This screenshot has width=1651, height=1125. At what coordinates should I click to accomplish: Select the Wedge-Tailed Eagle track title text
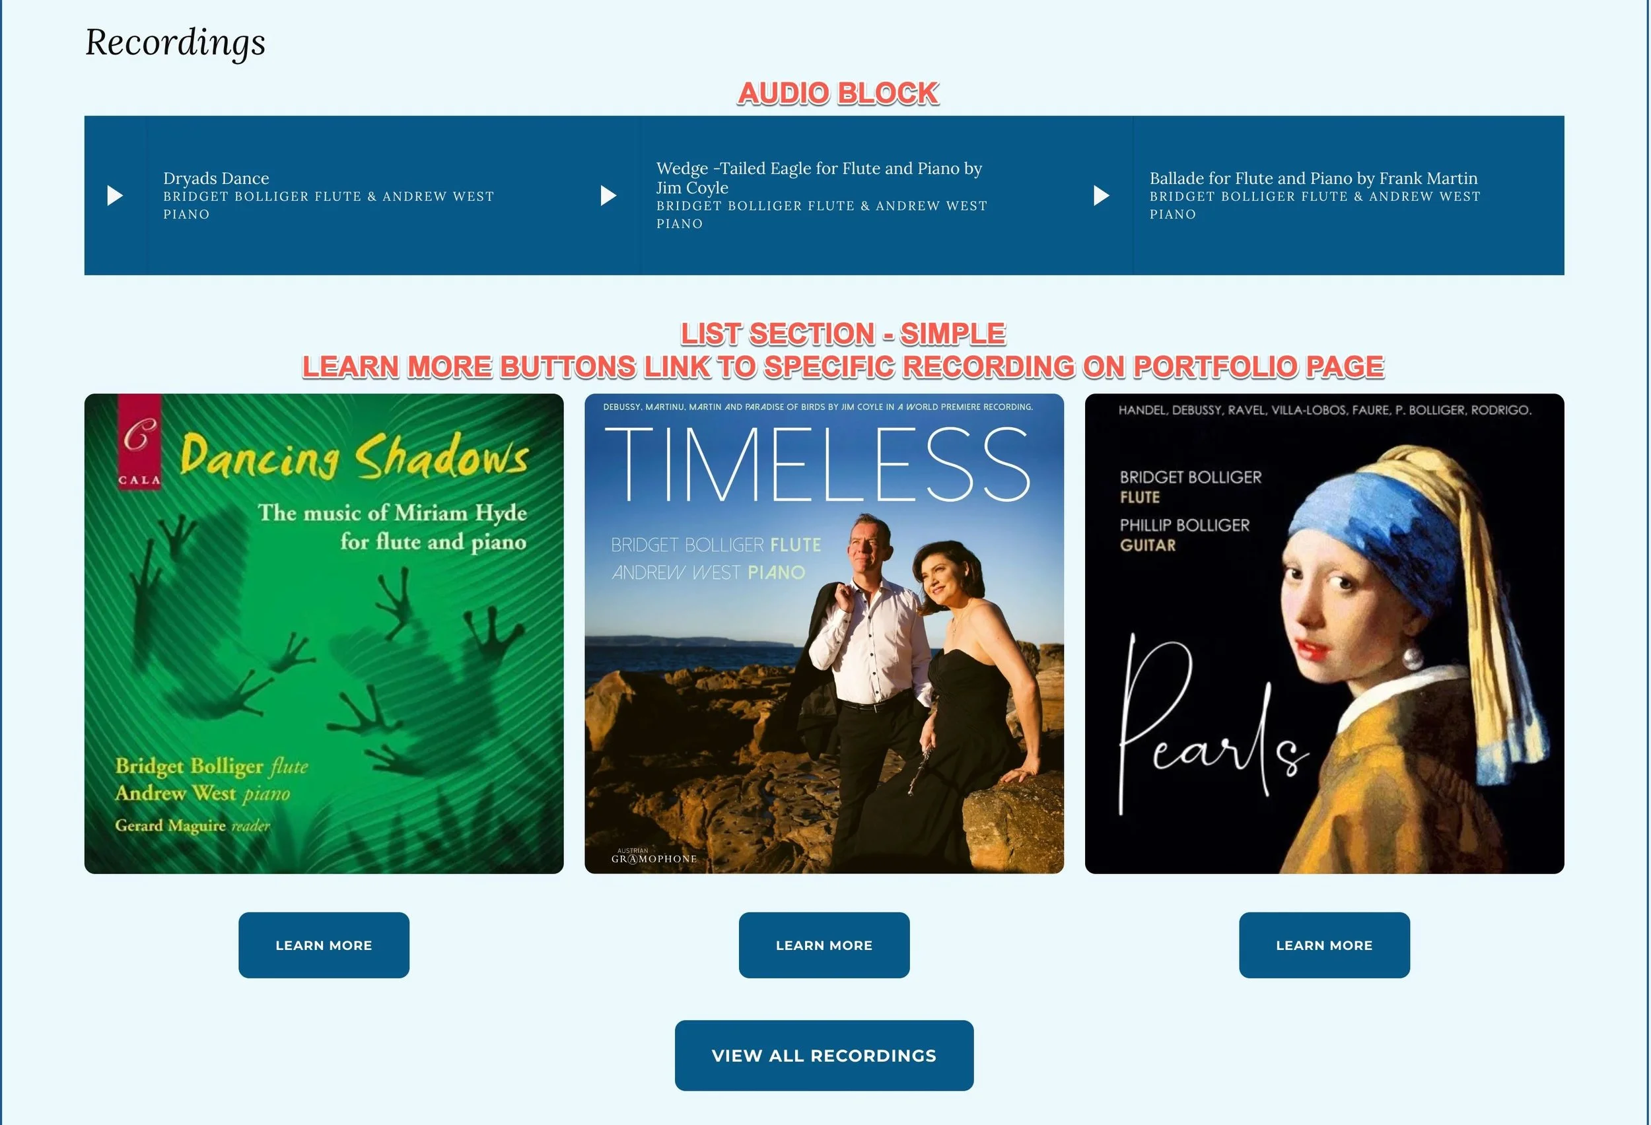coord(819,178)
